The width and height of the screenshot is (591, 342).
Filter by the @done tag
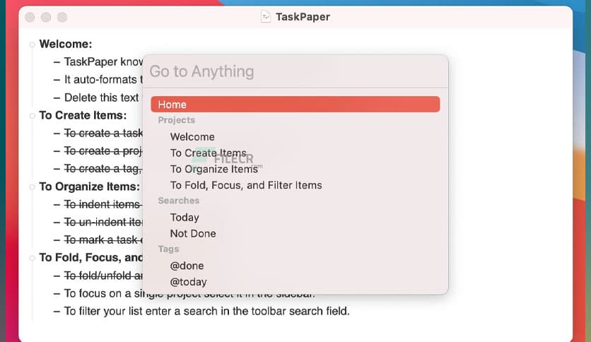[x=187, y=266]
